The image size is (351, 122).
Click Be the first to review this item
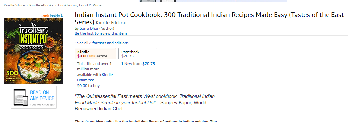coord(101,33)
